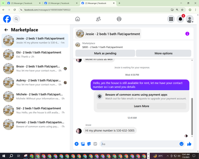The width and height of the screenshot is (199, 159).
Task: Close the first Messenger tab
Action: click(x=40, y=3)
